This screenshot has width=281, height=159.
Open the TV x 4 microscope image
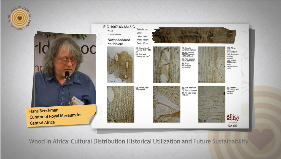tap(120, 65)
